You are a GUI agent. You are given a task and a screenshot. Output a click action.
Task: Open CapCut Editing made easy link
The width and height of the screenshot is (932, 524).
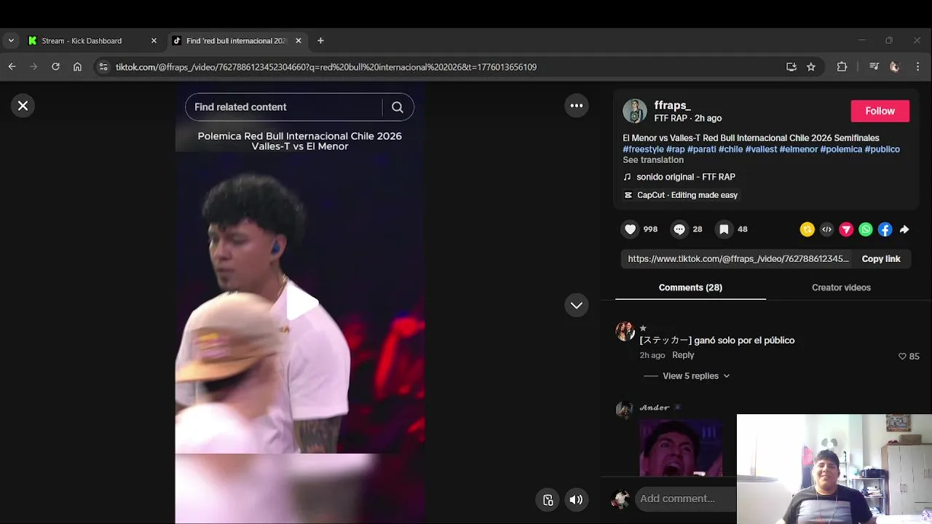click(681, 195)
